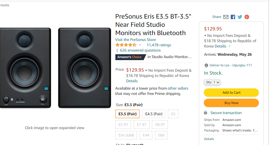Screen dimensions: 275x145
Task: Select the Eris Sub8 size option
Action: click(126, 135)
